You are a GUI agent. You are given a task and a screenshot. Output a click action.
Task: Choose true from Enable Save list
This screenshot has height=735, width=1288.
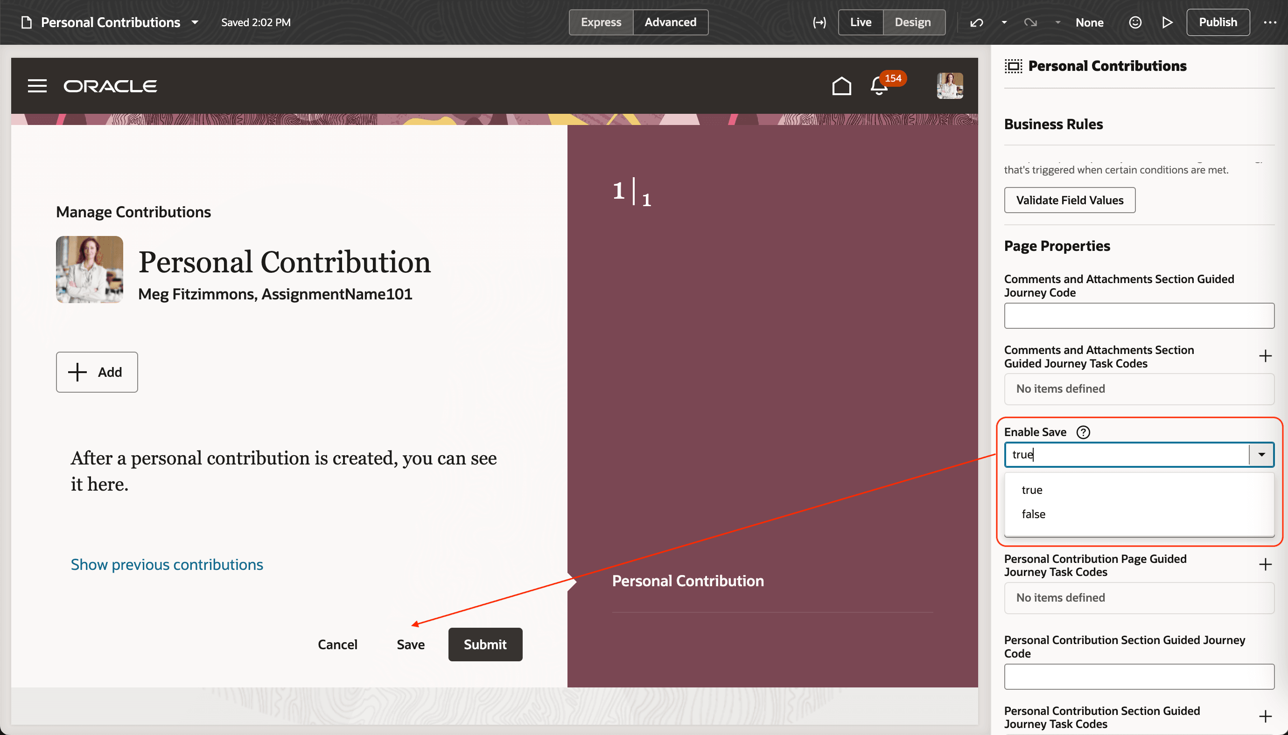(x=1031, y=490)
